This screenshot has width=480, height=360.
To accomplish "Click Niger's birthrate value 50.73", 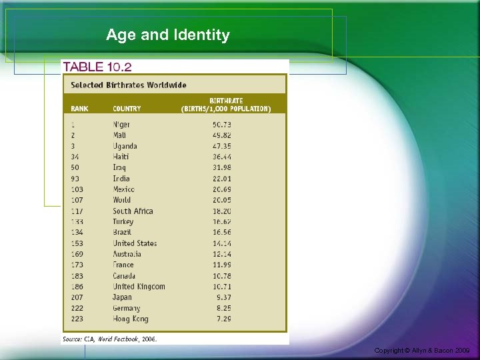I will (x=222, y=125).
